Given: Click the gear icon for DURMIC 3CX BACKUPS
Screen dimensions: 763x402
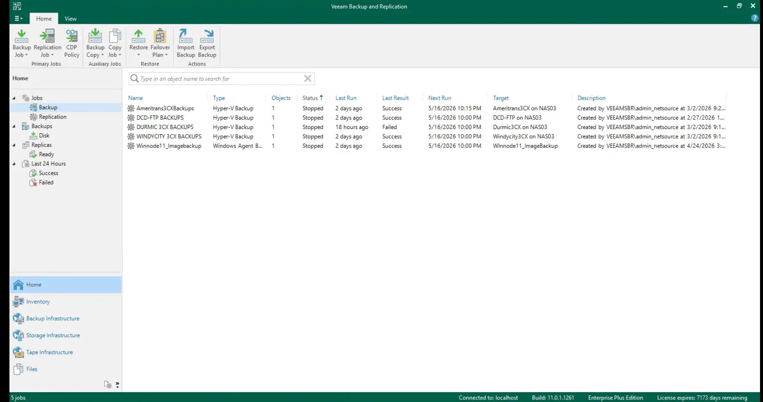Looking at the screenshot, I should click(131, 127).
